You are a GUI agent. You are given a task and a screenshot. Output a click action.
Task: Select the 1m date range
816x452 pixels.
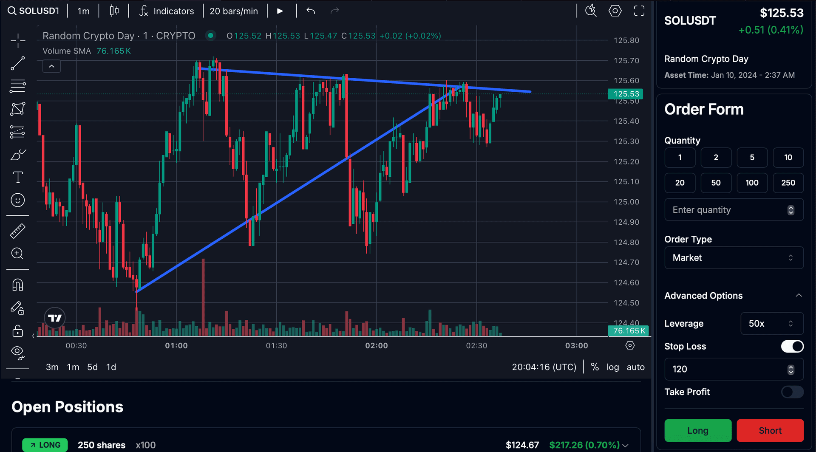click(x=73, y=367)
